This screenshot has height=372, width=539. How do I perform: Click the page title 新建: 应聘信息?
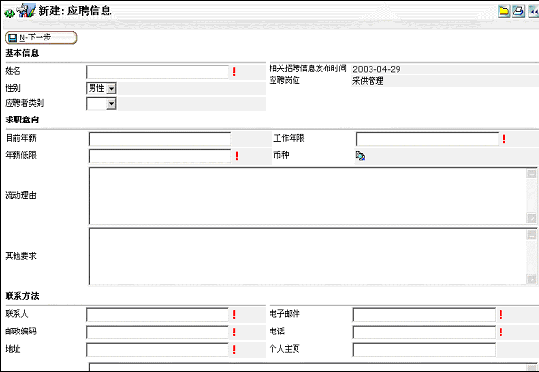(x=74, y=11)
